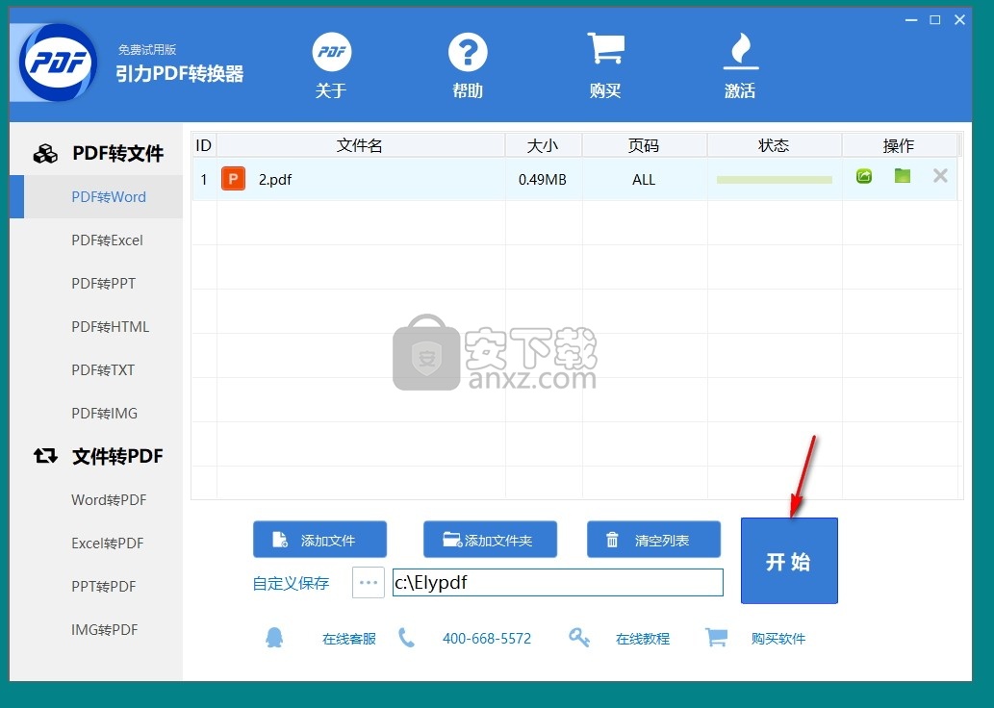The image size is (994, 708).
Task: Click the 文件名 column header
Action: tap(360, 145)
